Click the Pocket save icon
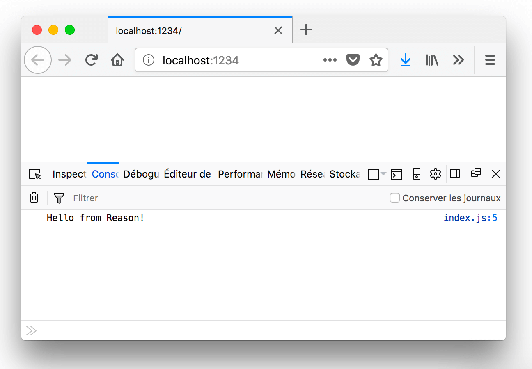532x369 pixels. tap(353, 60)
